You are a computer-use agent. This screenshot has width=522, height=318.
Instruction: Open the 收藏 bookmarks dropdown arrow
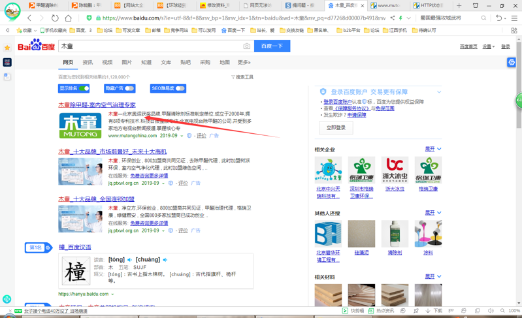35,31
